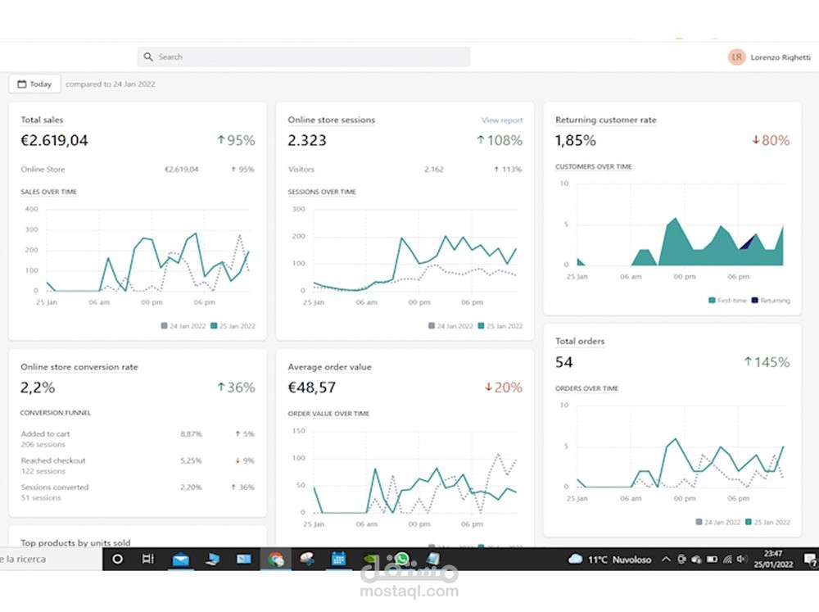
Task: Open the notification center icon
Action: [810, 560]
